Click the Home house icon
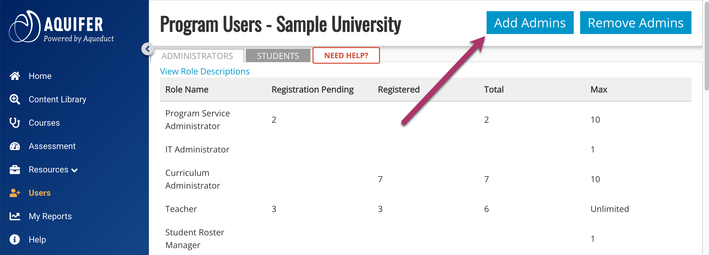Image resolution: width=709 pixels, height=255 pixels. coord(15,76)
